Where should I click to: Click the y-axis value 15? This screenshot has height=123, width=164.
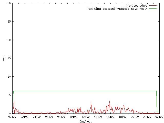(x=9, y=58)
